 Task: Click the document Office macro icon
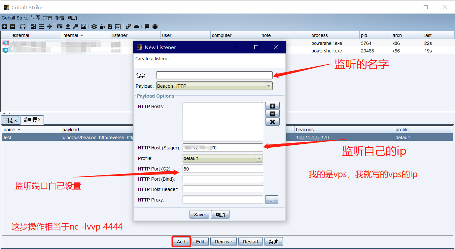110,26
